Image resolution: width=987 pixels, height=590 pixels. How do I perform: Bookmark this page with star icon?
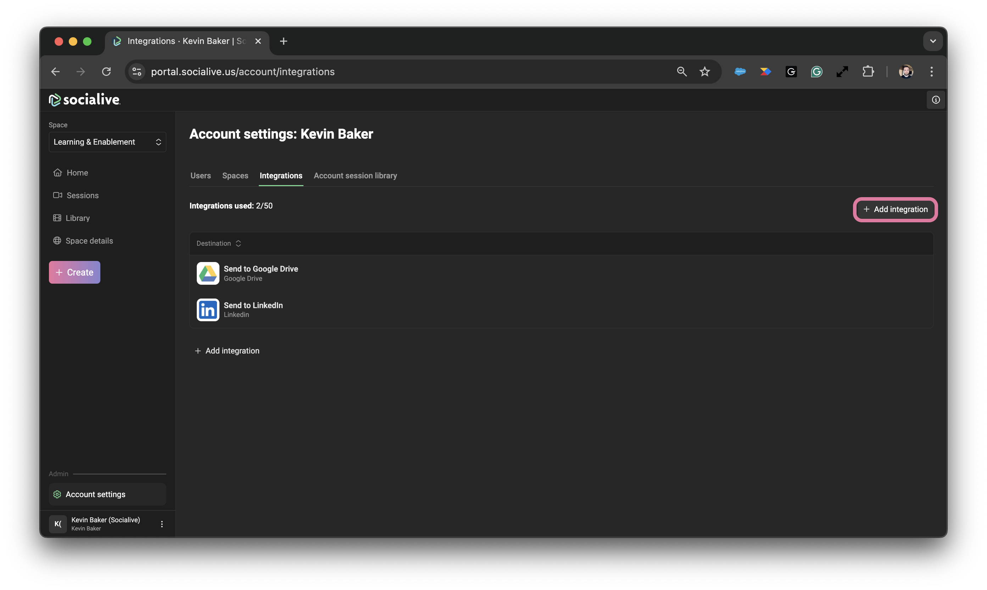[704, 72]
